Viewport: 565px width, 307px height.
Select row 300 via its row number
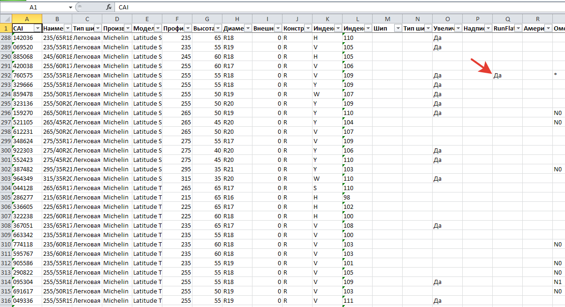6,150
